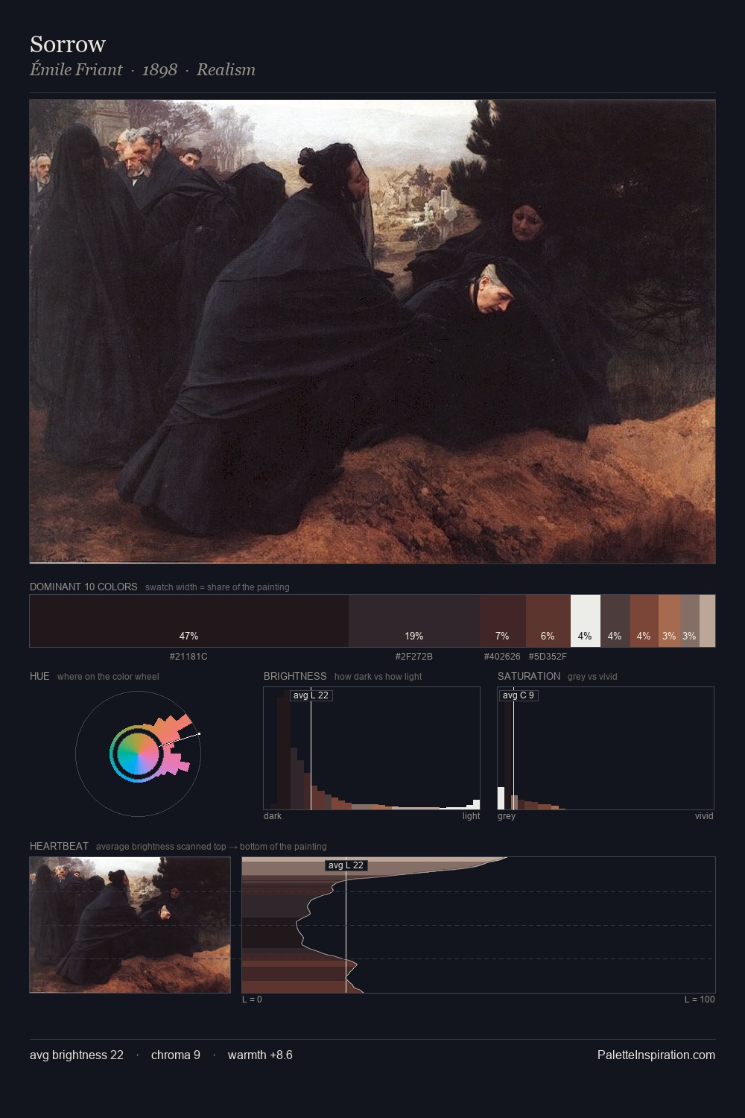
Task: Click the DOMINANT 10 COLORS heading
Action: [x=83, y=587]
